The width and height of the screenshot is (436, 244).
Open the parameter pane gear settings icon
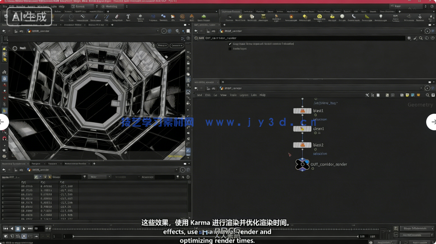click(x=409, y=38)
